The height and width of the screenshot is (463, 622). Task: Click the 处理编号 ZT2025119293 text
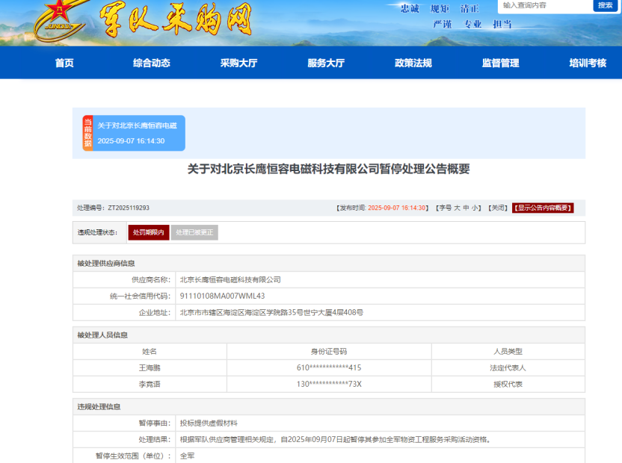[113, 208]
